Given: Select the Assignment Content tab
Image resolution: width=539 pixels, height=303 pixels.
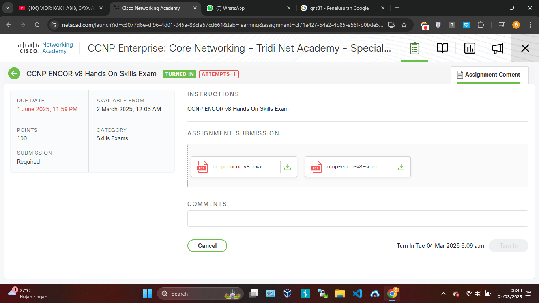Looking at the screenshot, I should 489,75.
